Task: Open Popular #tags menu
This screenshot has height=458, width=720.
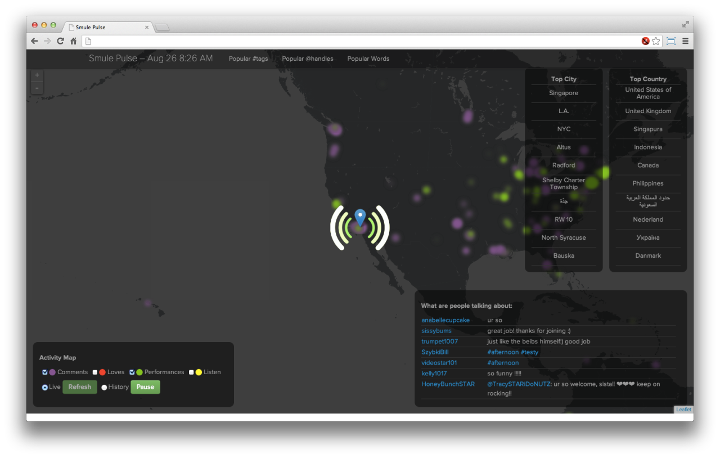Action: pyautogui.click(x=248, y=59)
